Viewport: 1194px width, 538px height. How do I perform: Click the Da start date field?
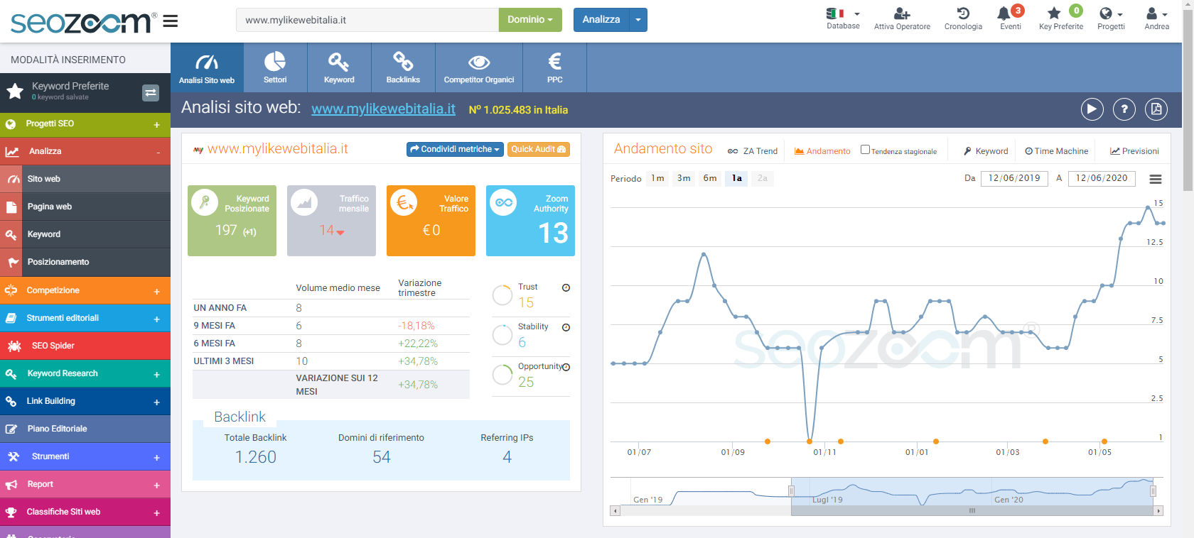tap(1014, 178)
